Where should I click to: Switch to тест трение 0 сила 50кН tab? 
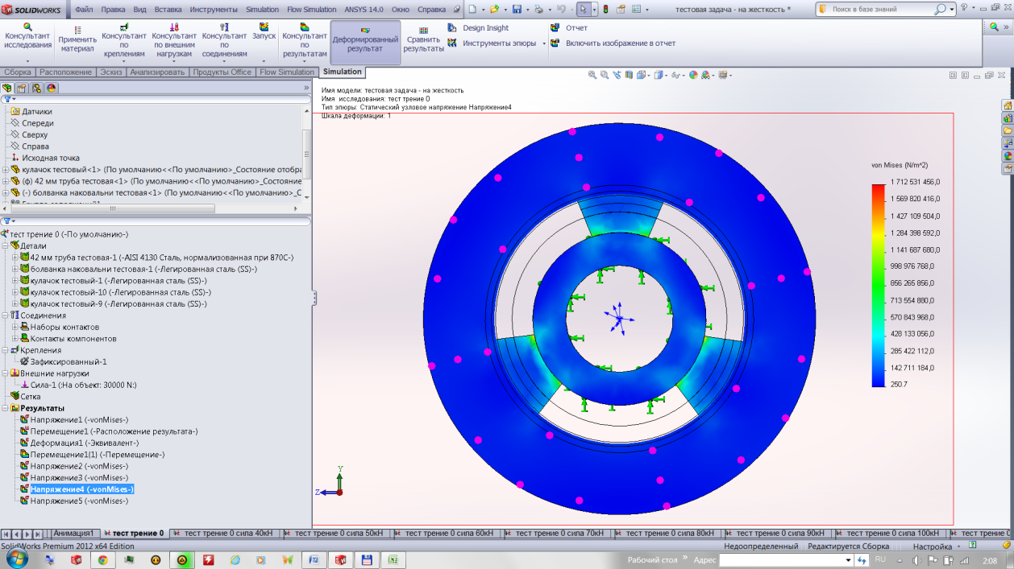coord(339,533)
